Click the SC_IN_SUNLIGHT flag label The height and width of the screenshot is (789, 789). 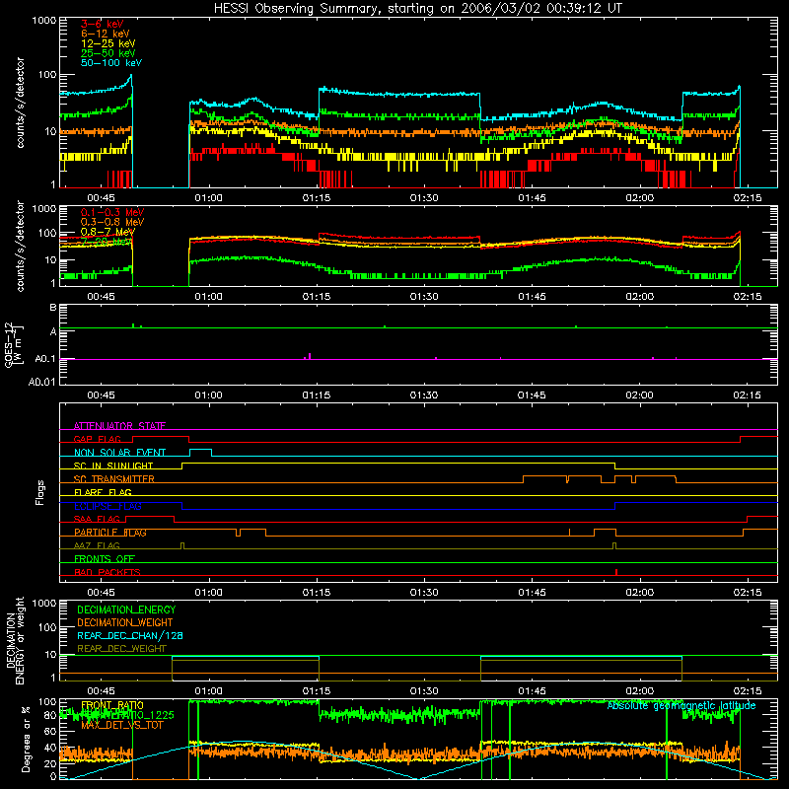pyautogui.click(x=113, y=466)
